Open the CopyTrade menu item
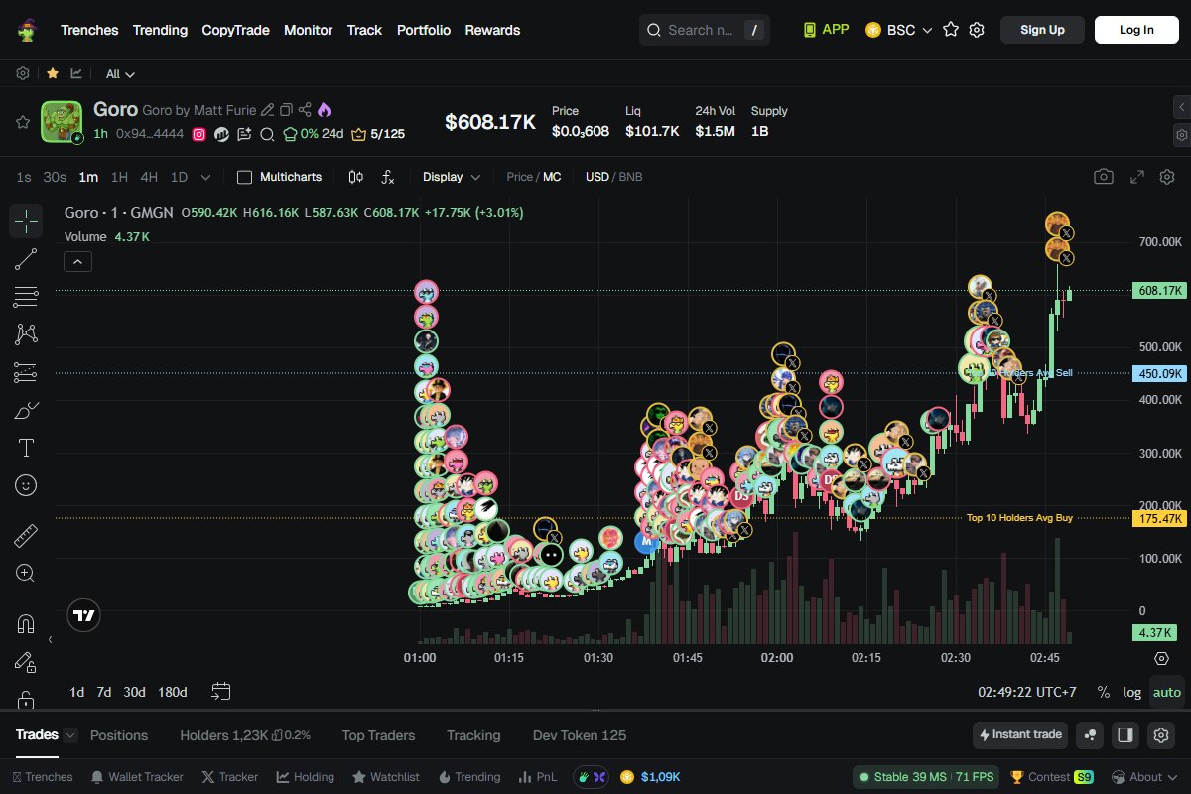 click(x=235, y=30)
